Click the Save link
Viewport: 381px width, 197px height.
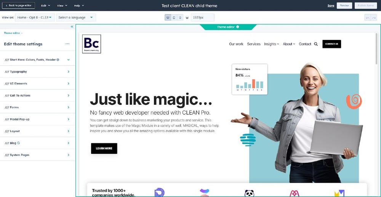[331, 6]
